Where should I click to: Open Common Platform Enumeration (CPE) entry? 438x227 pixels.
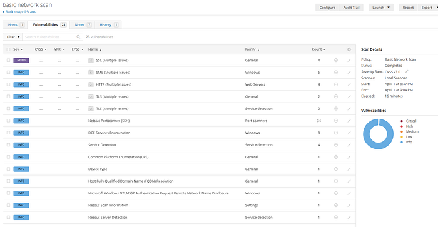[x=118, y=157]
